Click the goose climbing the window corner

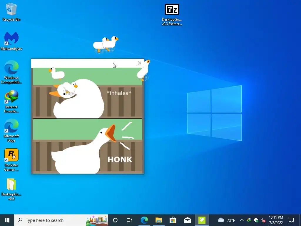click(x=143, y=70)
